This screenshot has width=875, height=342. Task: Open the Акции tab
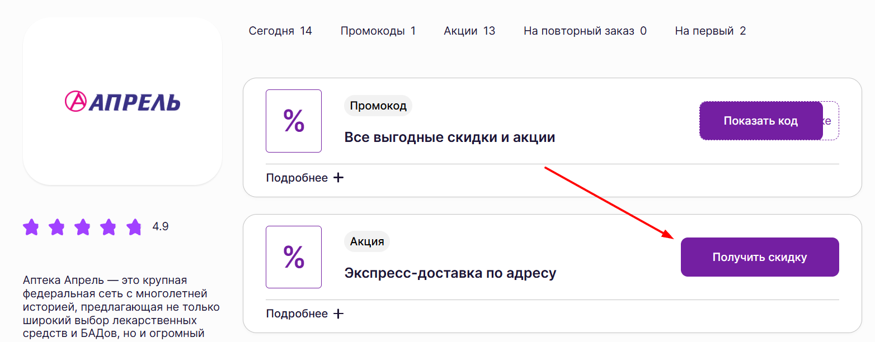click(x=469, y=31)
